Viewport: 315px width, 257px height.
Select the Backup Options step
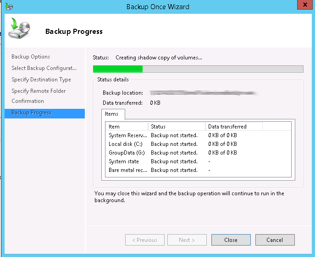(x=31, y=57)
